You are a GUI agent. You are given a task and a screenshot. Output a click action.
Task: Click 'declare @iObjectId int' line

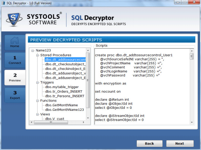click(114, 104)
